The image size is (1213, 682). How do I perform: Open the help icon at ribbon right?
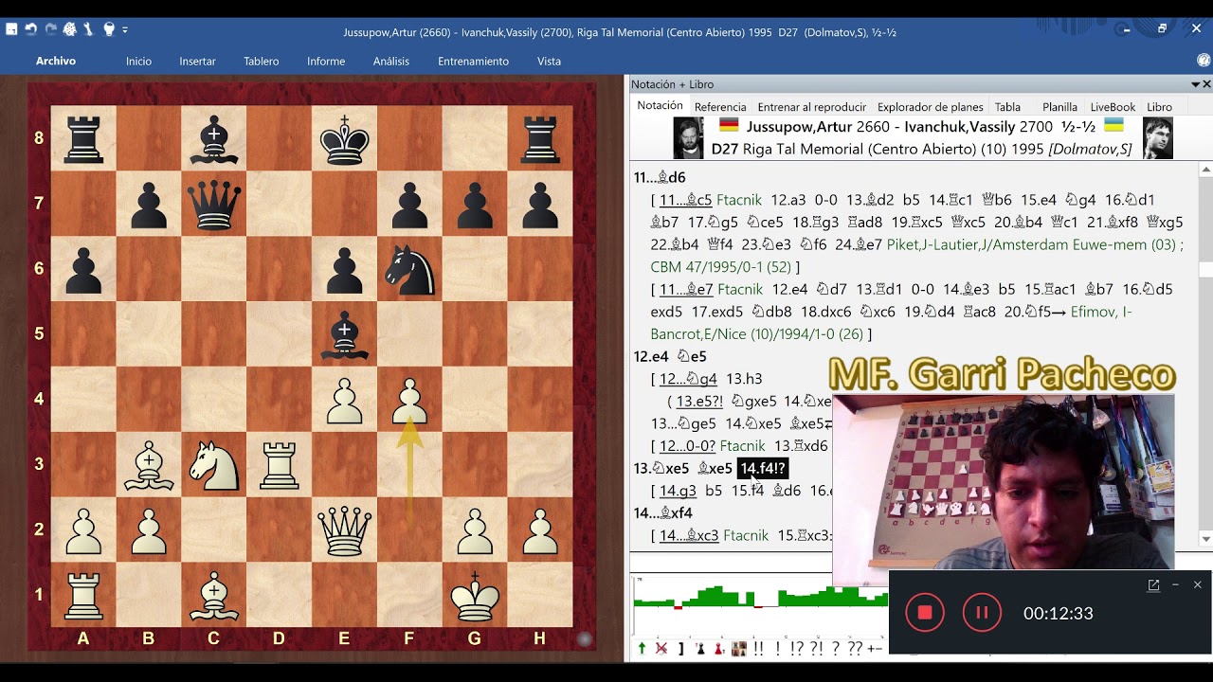[x=1204, y=61]
